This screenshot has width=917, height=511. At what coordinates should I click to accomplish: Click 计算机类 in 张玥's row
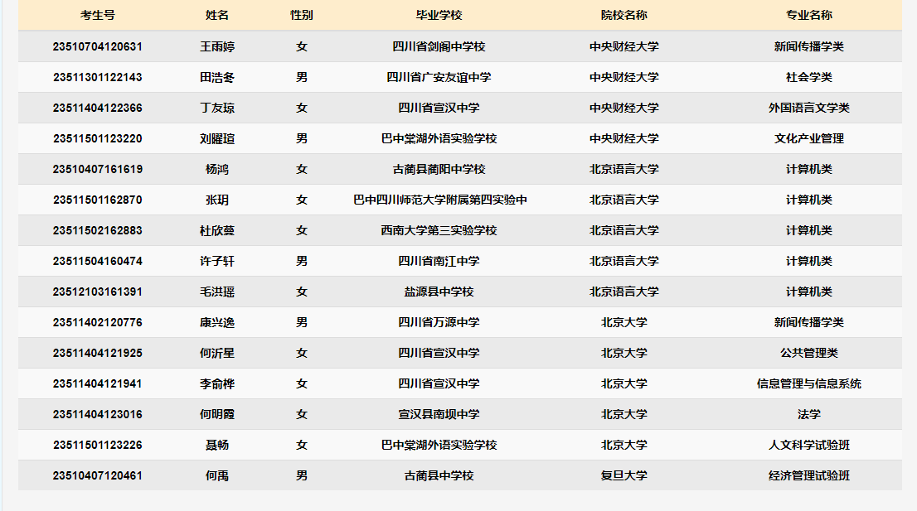tap(809, 200)
